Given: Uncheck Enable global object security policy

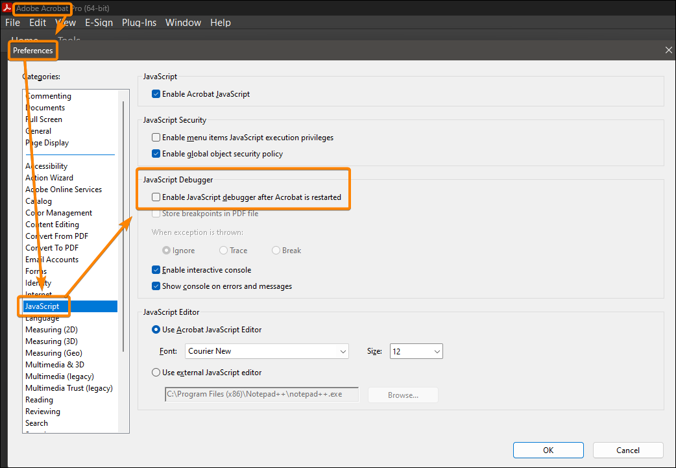Looking at the screenshot, I should [x=156, y=154].
